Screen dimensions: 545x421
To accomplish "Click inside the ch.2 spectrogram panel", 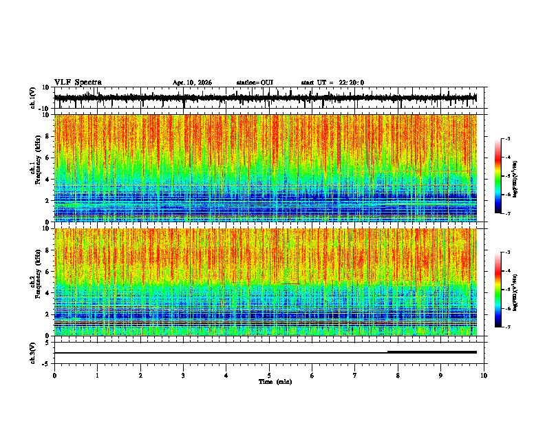I will pyautogui.click(x=266, y=282).
